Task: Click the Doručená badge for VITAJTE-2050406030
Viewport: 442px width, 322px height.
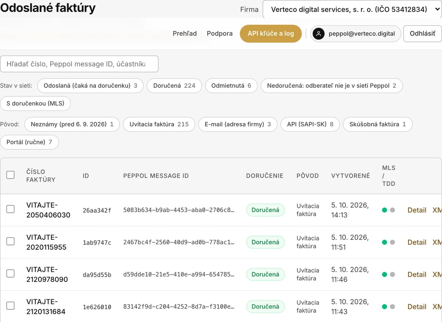Action: click(x=265, y=210)
